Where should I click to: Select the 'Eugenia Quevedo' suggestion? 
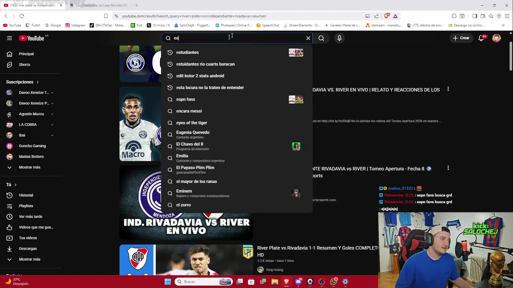point(236,134)
